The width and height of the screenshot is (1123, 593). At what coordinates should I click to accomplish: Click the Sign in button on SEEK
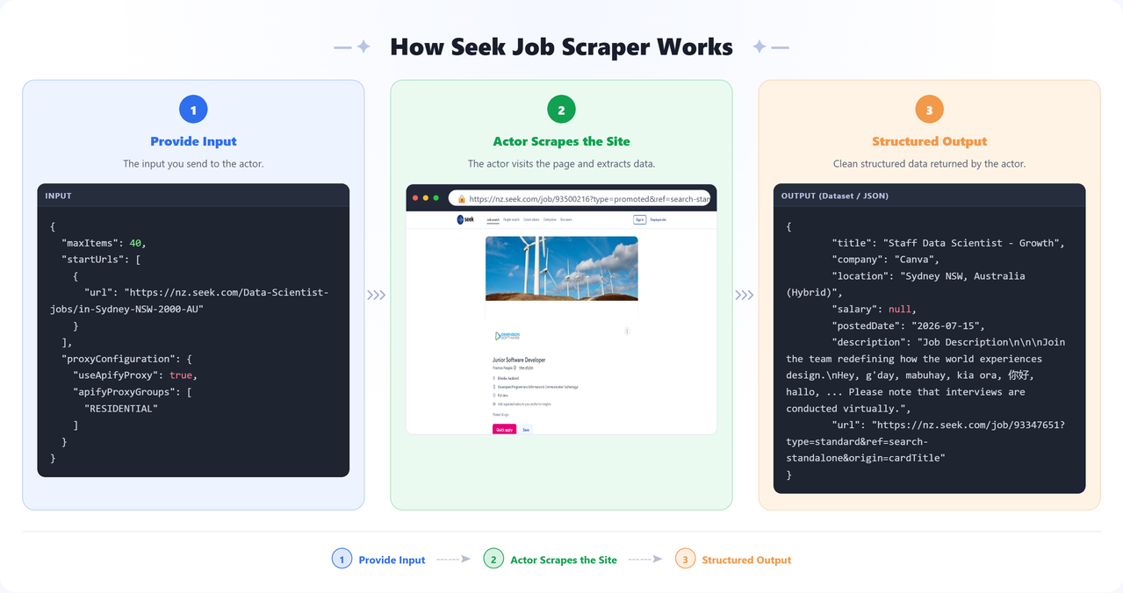640,219
